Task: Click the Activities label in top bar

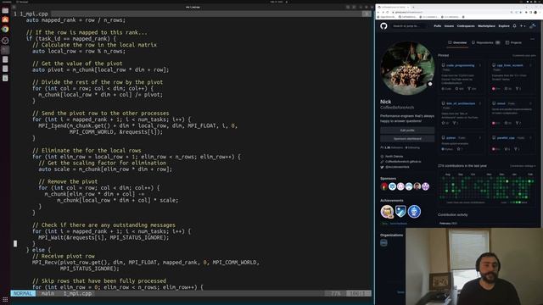Action: tap(6, 2)
